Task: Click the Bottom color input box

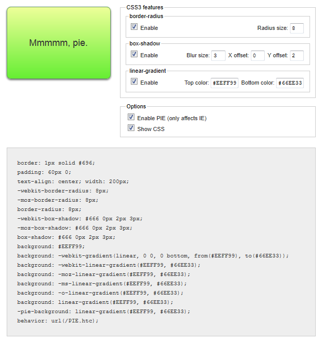Action: pyautogui.click(x=290, y=83)
